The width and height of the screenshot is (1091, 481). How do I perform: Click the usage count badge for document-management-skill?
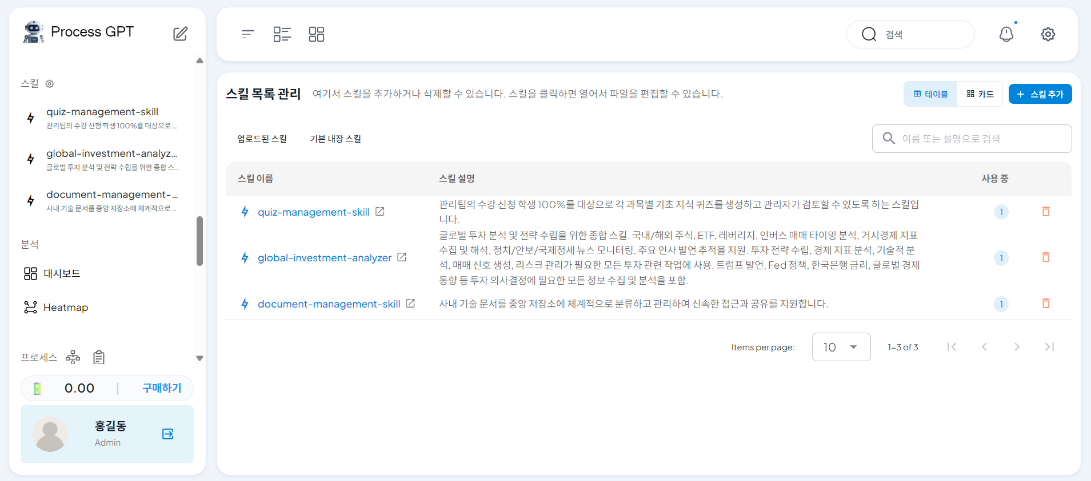(x=1001, y=304)
